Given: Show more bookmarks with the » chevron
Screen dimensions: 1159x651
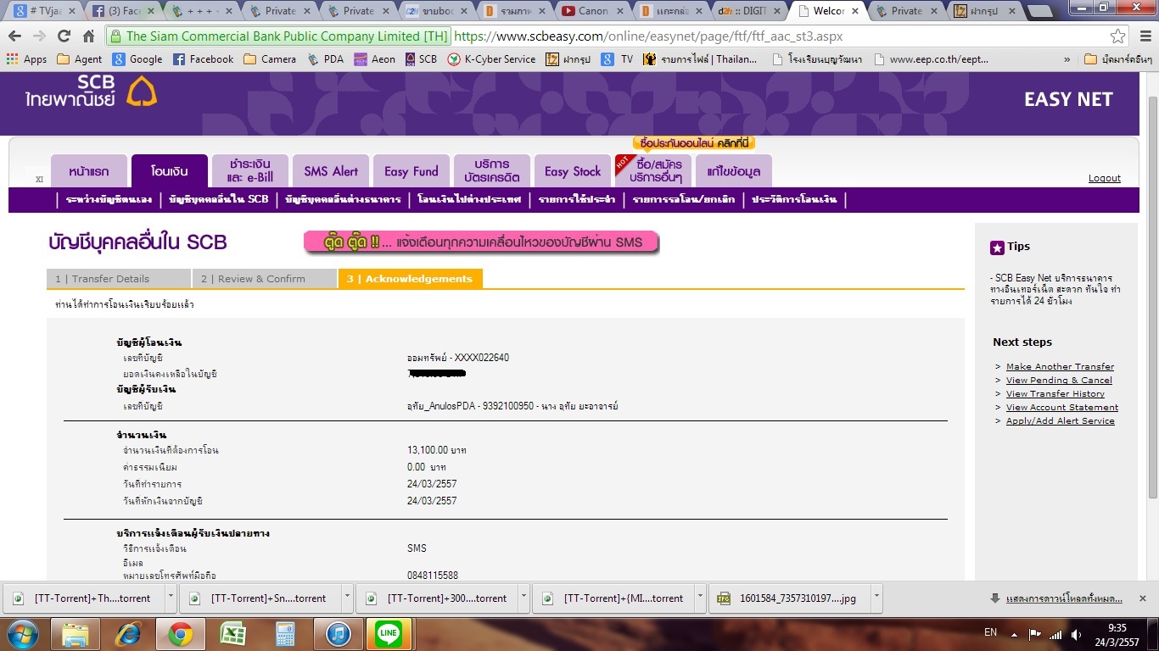Looking at the screenshot, I should (x=1067, y=59).
